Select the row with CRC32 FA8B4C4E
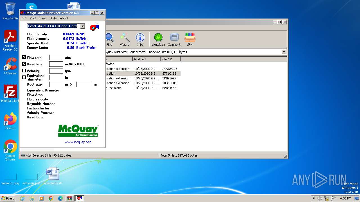The width and height of the screenshot is (360, 202). (143, 88)
